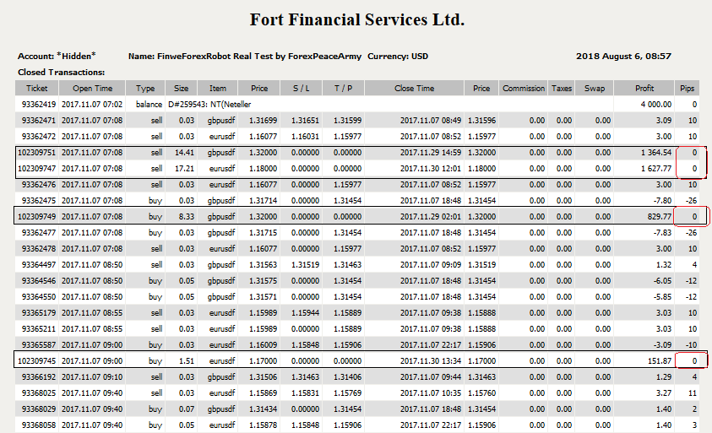Click the Item column header

point(218,89)
